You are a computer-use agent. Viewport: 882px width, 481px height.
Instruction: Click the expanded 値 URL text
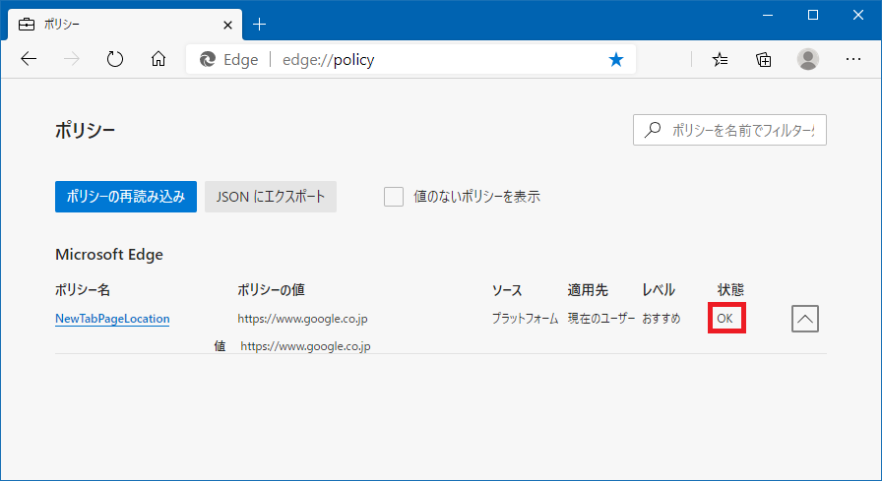tap(305, 346)
